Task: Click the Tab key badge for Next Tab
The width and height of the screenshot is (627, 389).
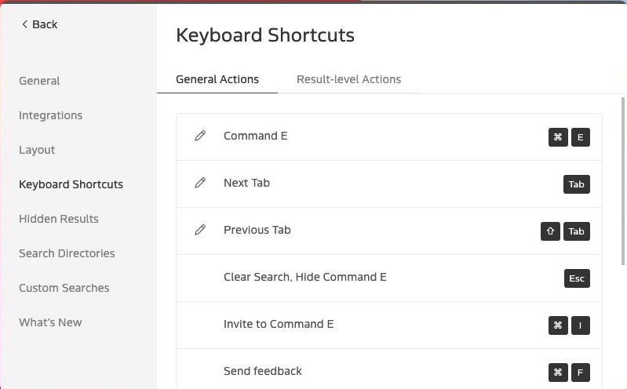Action: point(577,184)
